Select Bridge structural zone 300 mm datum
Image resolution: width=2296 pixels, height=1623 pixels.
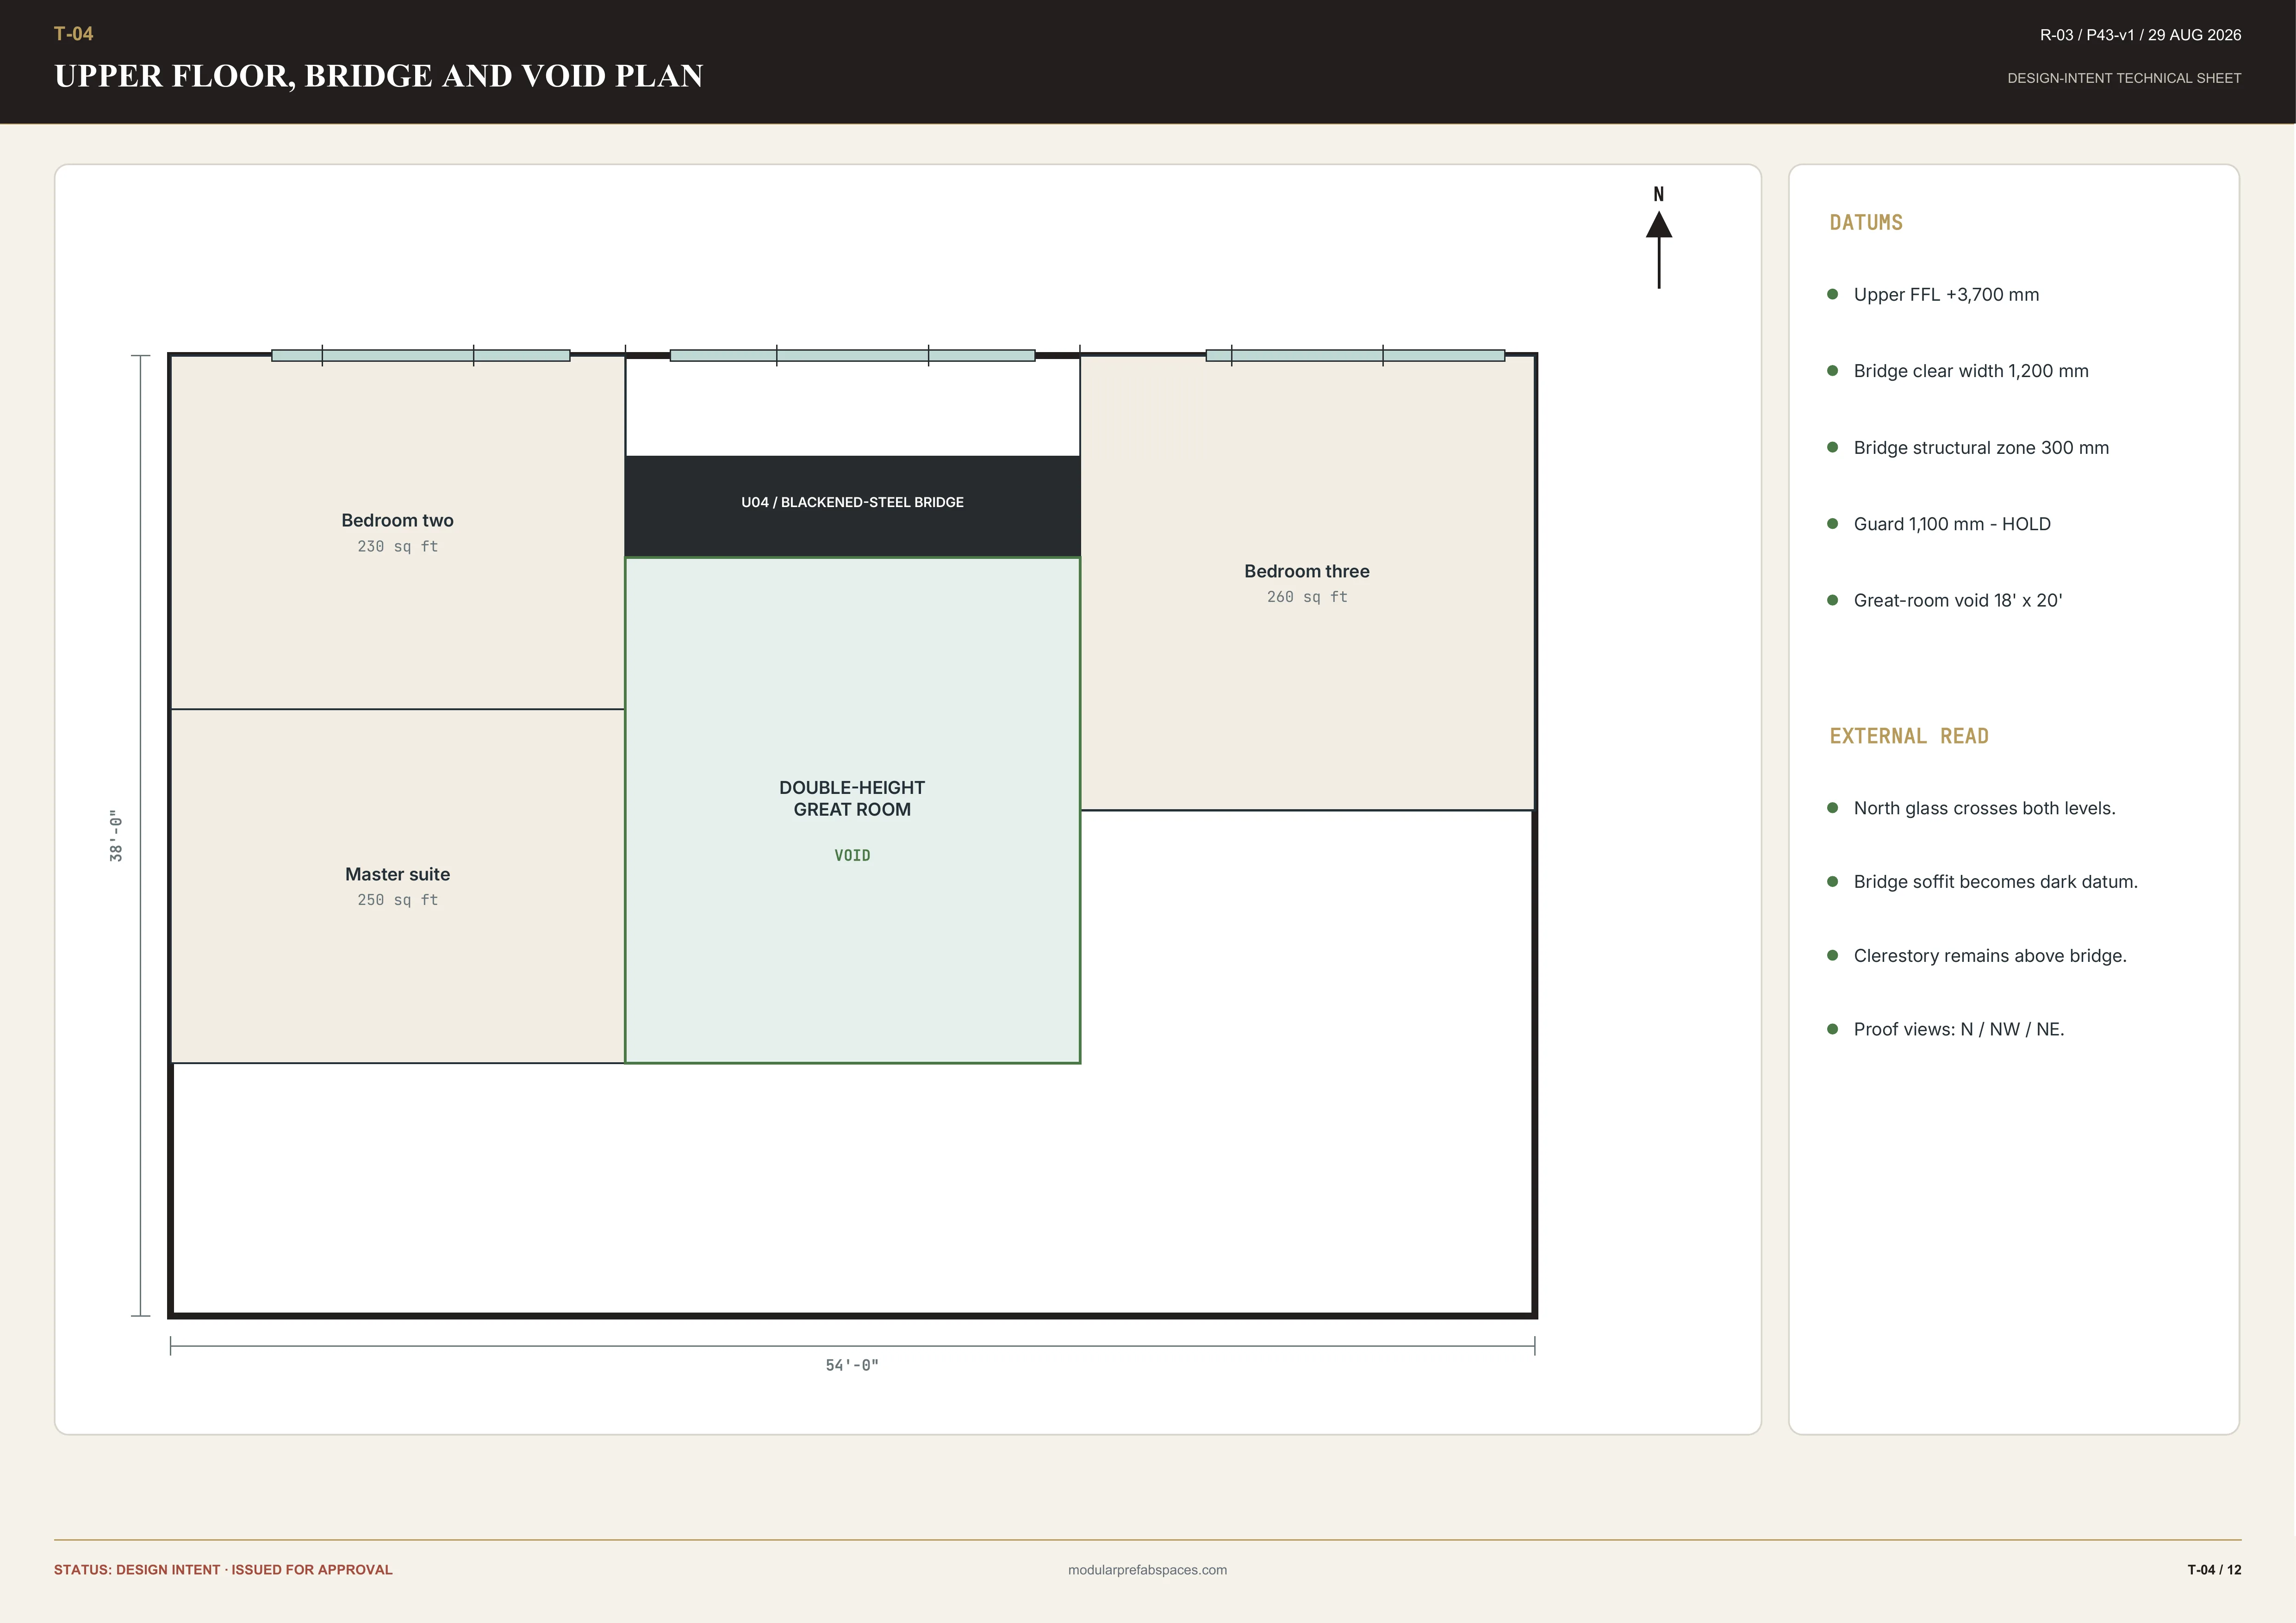point(1981,448)
